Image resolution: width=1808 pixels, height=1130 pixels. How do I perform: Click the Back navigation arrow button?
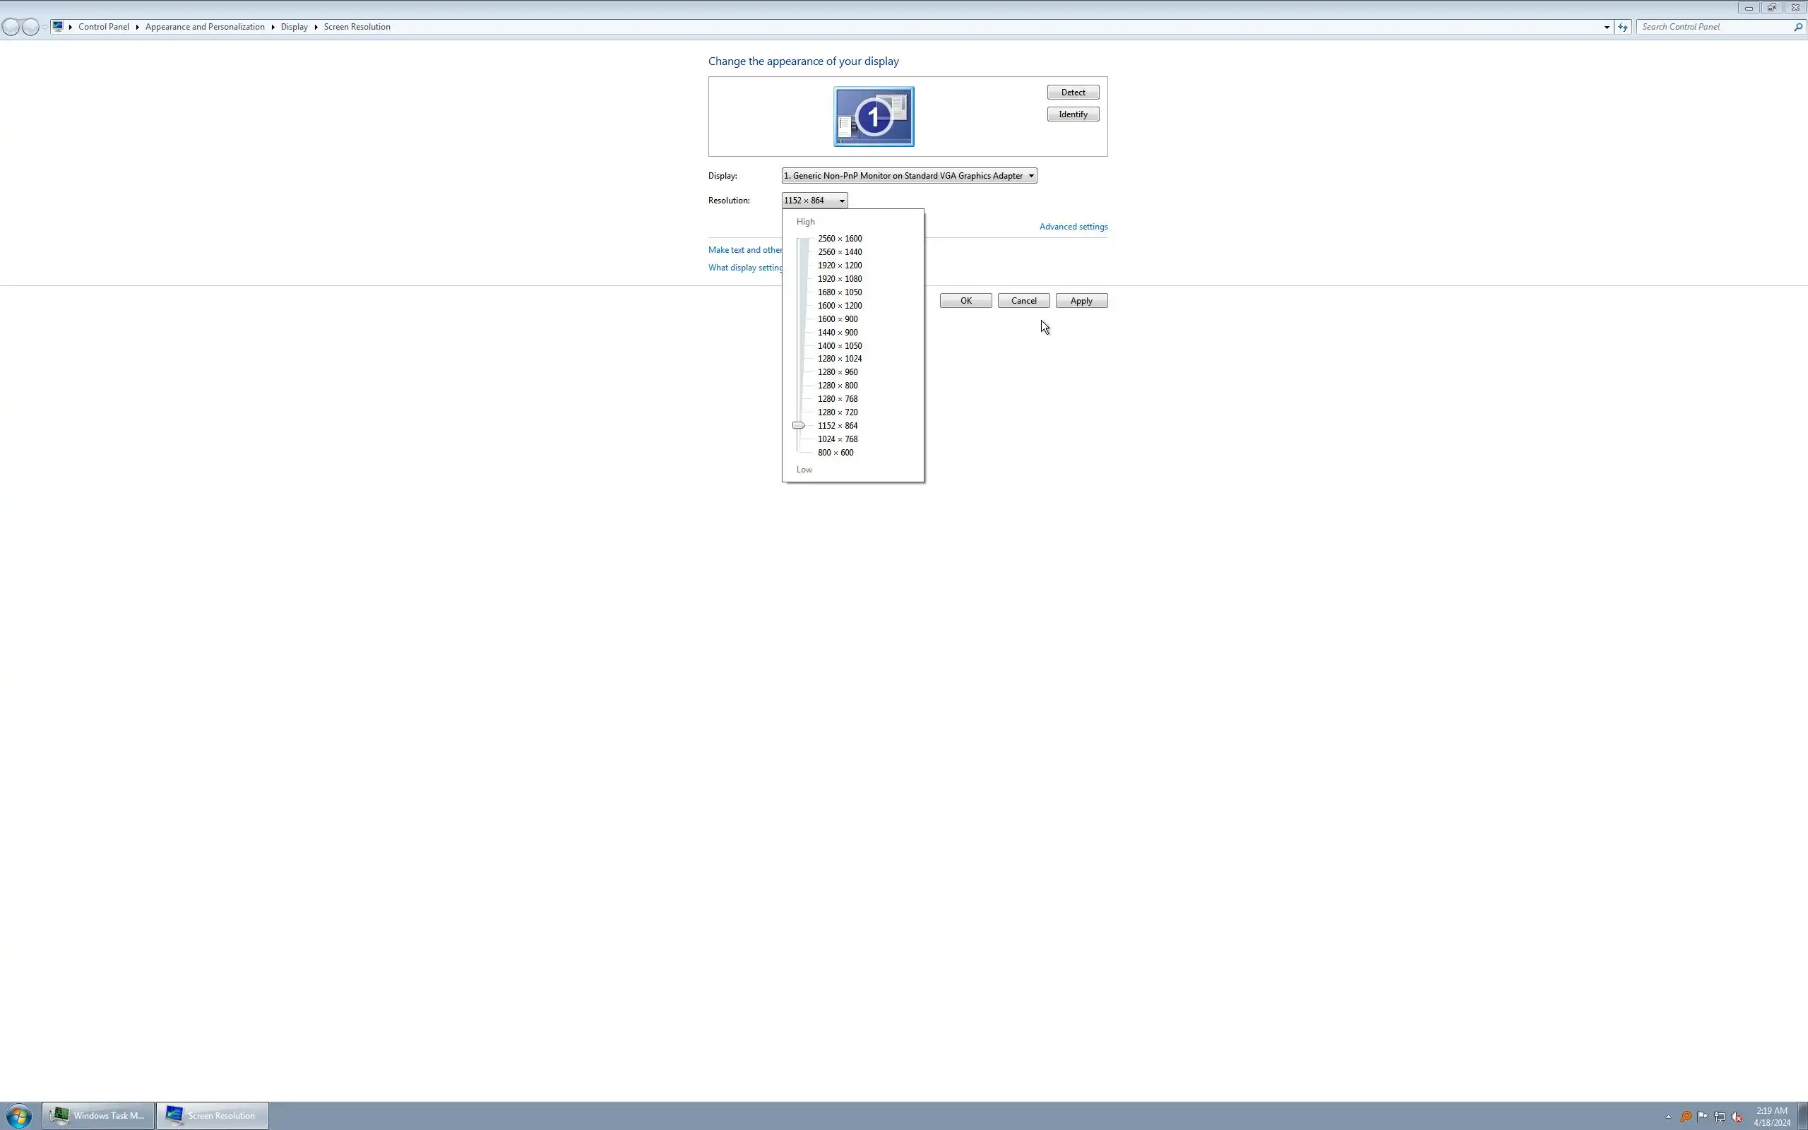tap(11, 27)
